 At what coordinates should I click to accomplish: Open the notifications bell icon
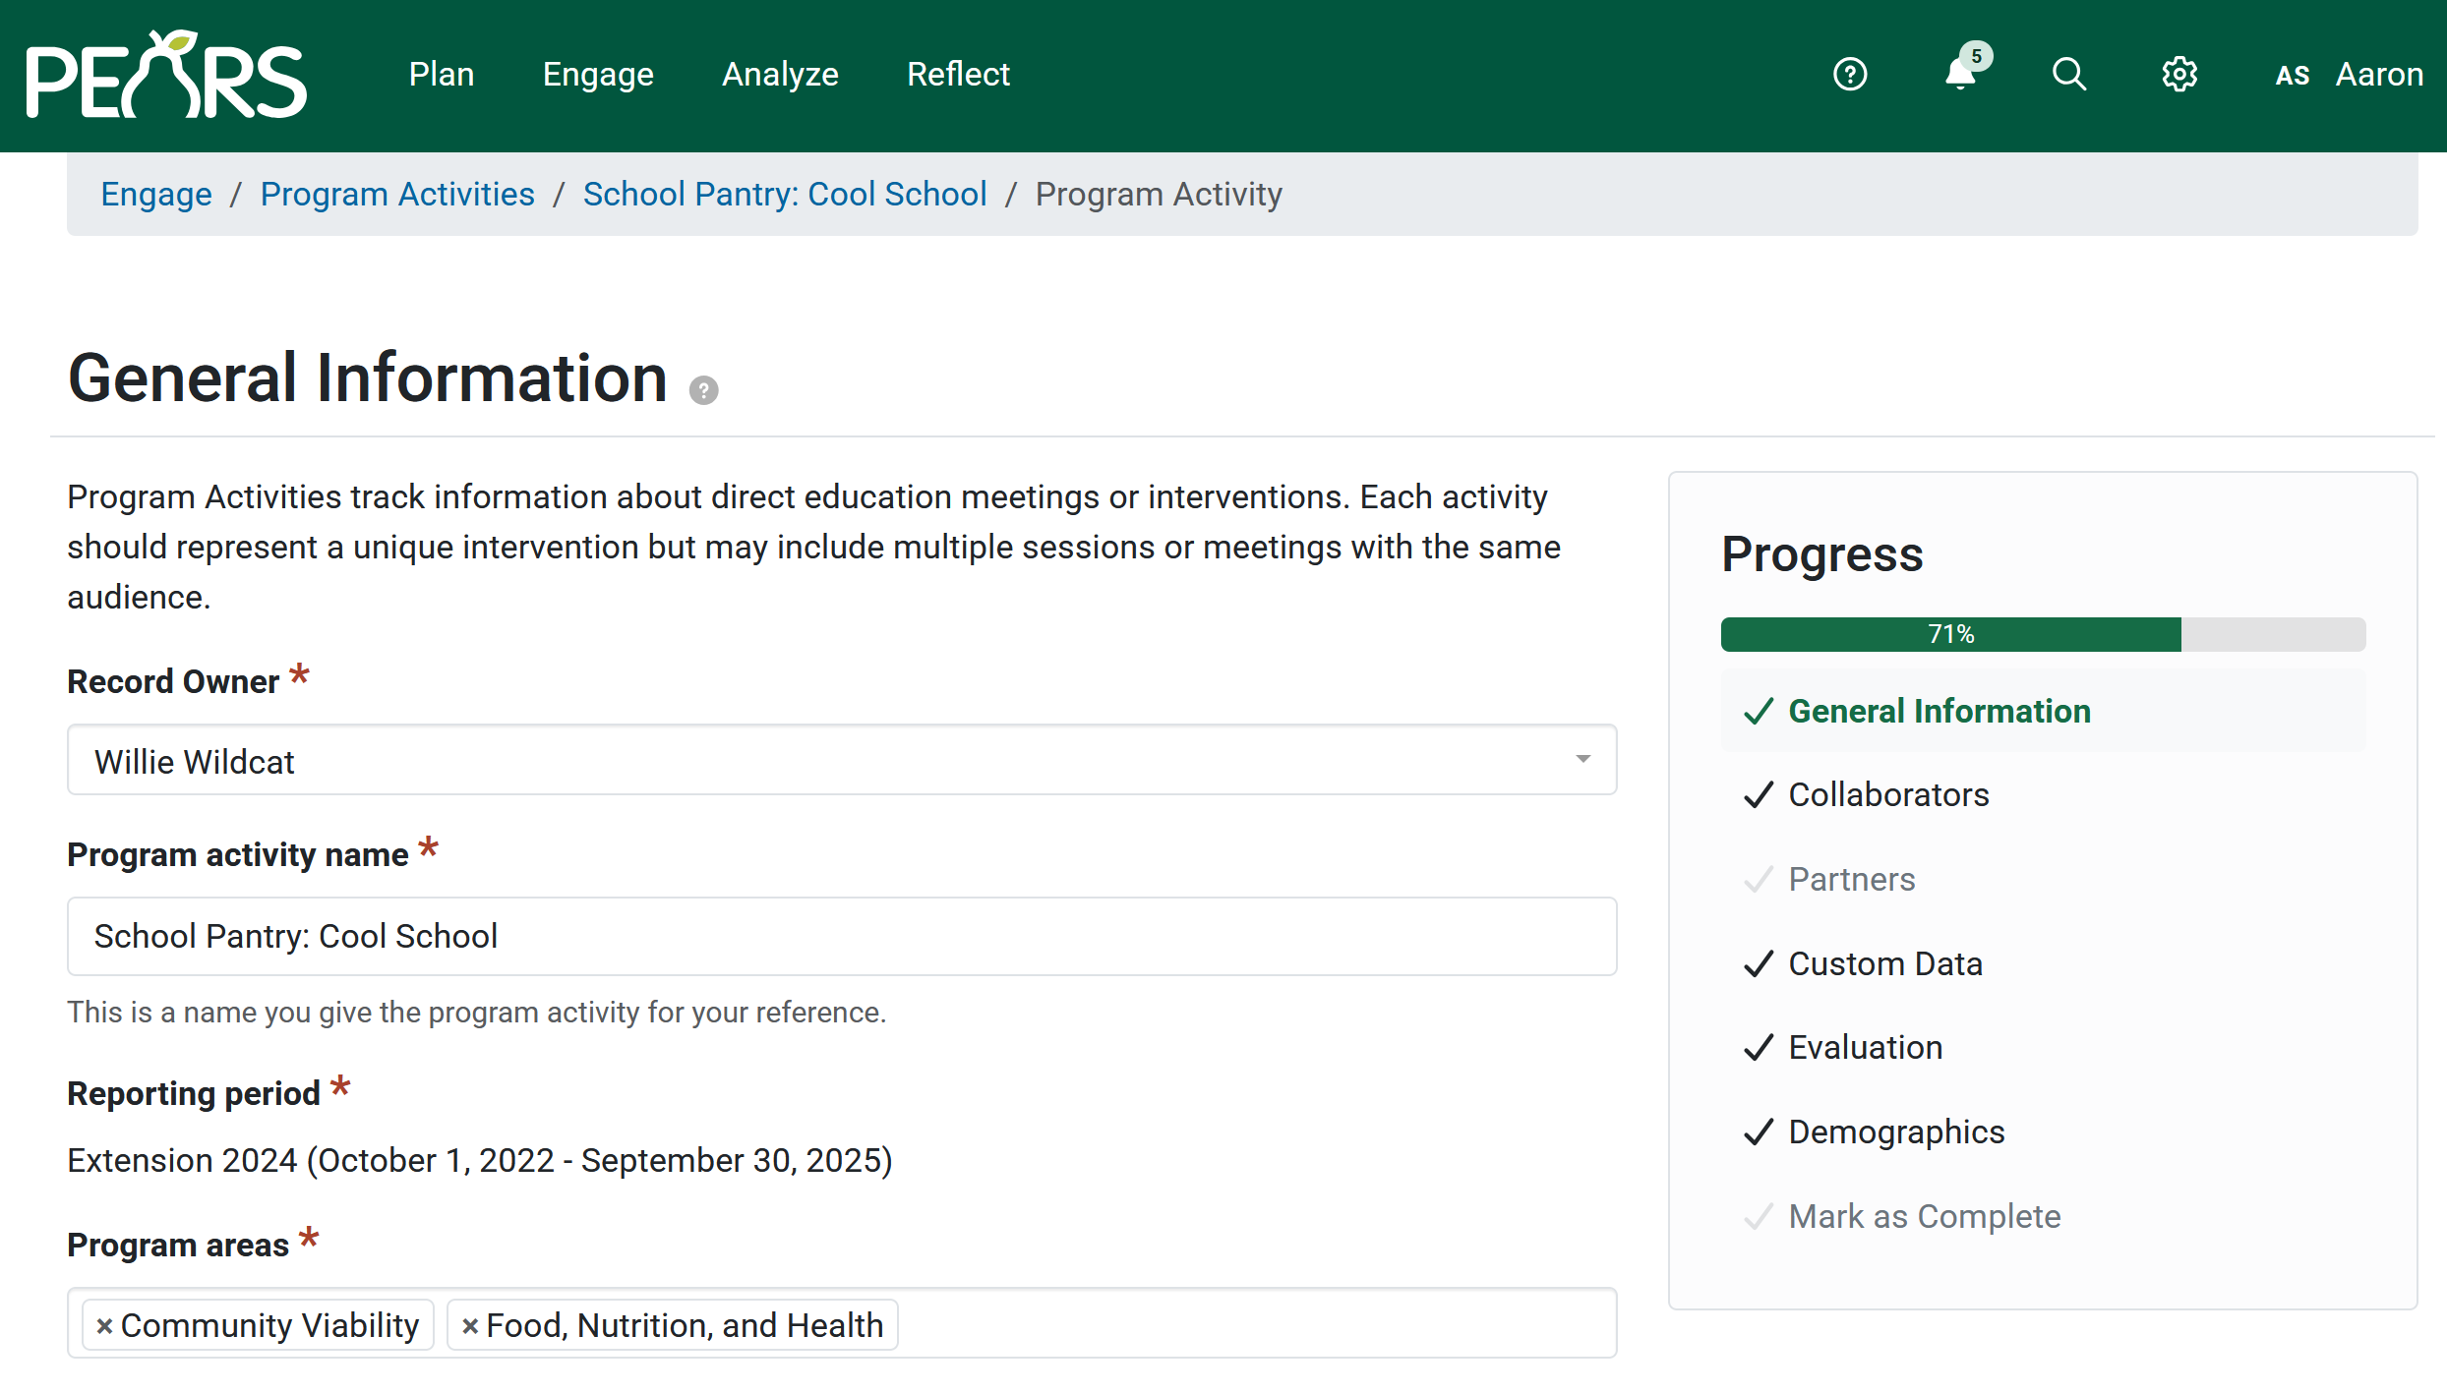(1960, 75)
